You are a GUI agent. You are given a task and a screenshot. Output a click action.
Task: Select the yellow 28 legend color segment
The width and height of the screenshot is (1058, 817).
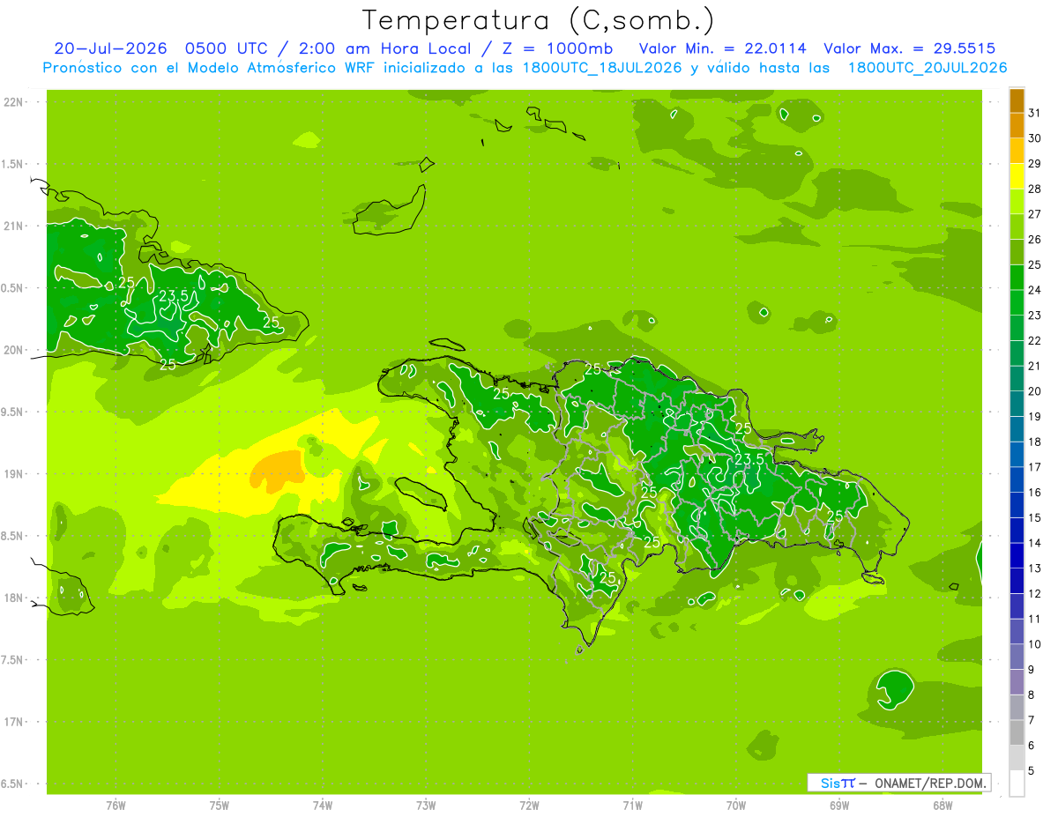click(1017, 177)
